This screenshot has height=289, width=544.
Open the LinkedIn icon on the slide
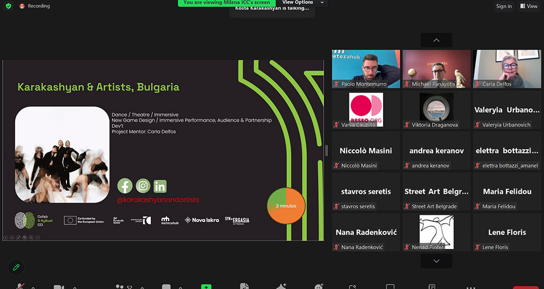click(160, 186)
